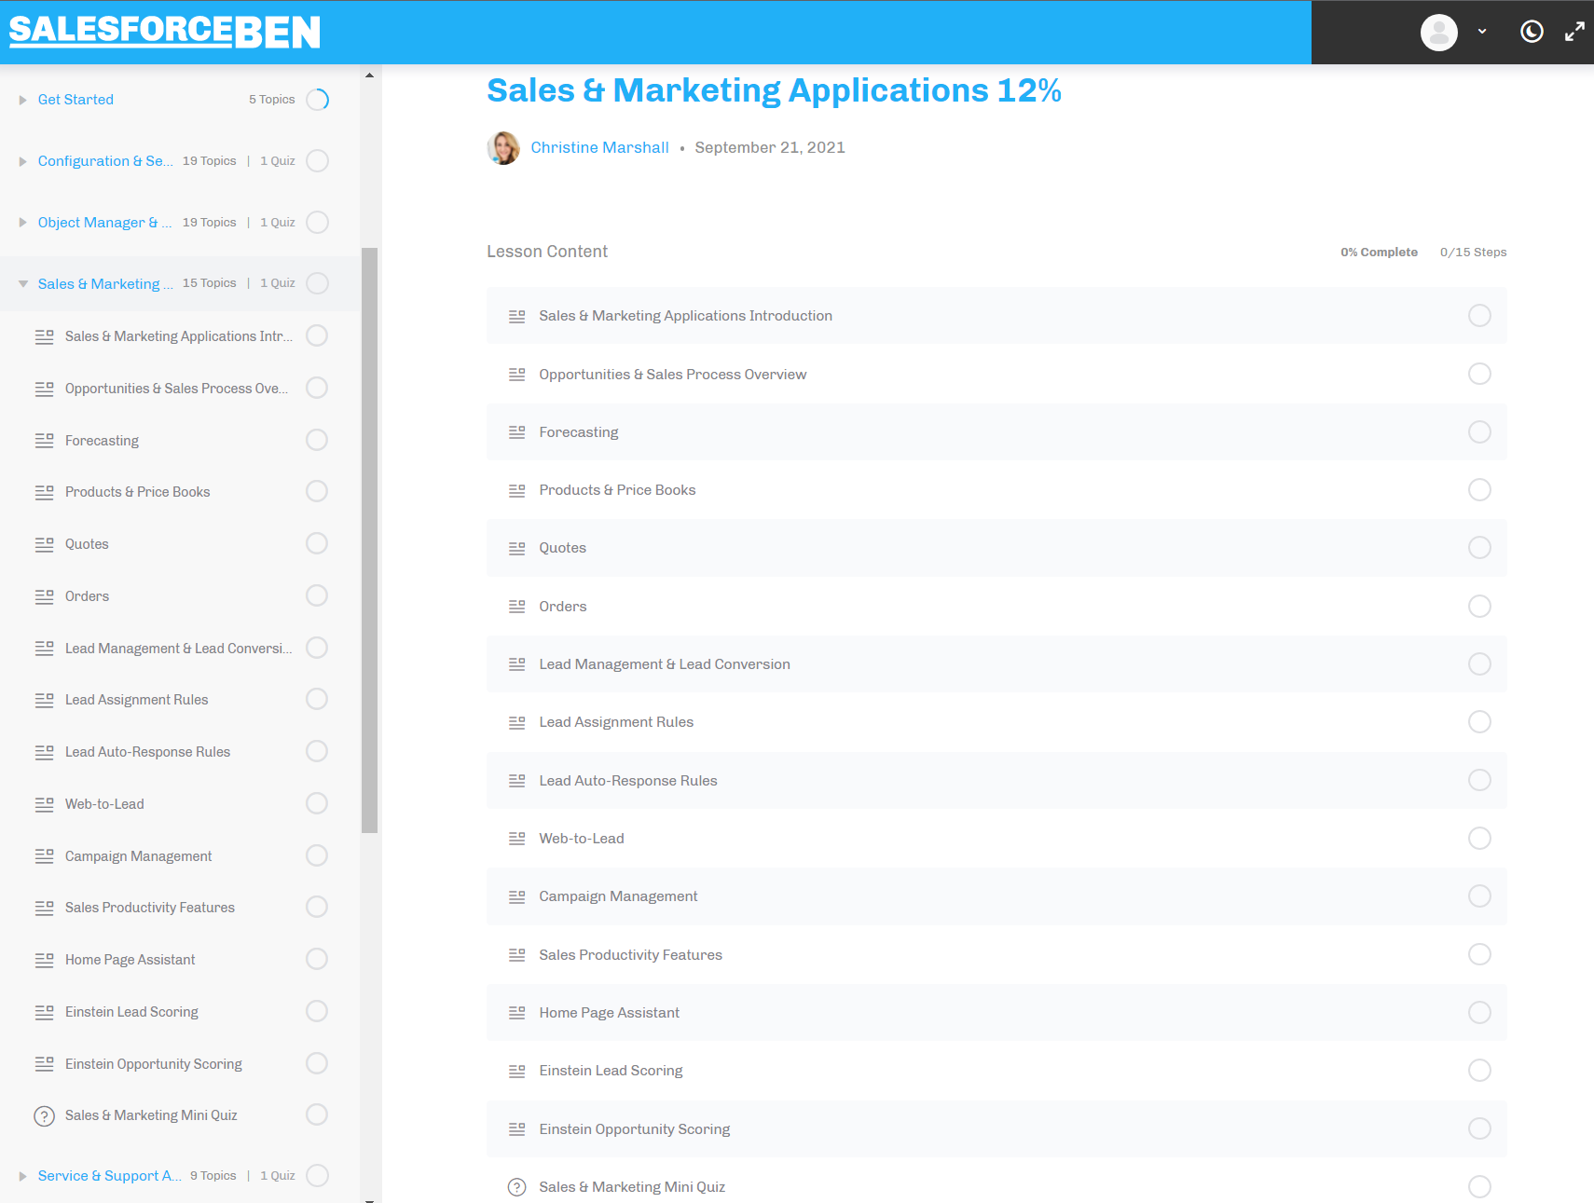Click the sidebar vertical scrollbar thumb
Screen dimensions: 1594x1203
point(369,540)
